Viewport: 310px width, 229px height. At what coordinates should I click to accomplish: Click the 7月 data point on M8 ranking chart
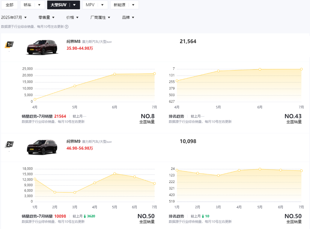click(x=301, y=69)
